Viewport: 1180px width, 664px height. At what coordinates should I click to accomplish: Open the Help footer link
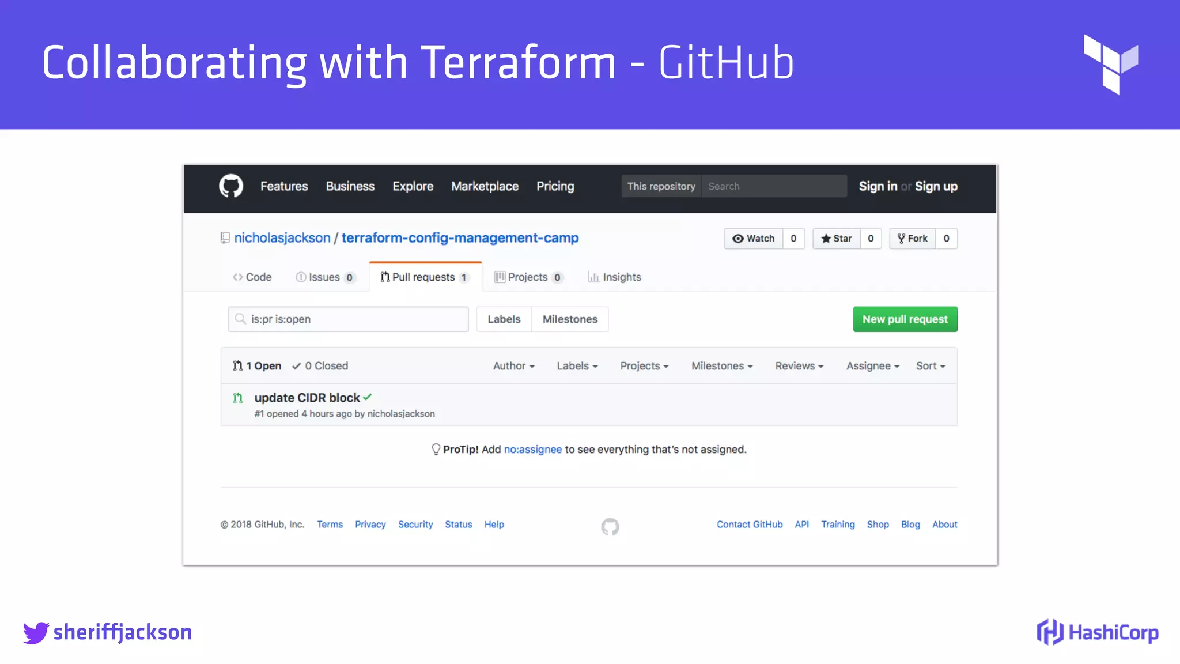[494, 525]
